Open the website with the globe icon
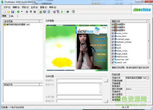This screenshot has height=110, width=153. (x=67, y=12)
